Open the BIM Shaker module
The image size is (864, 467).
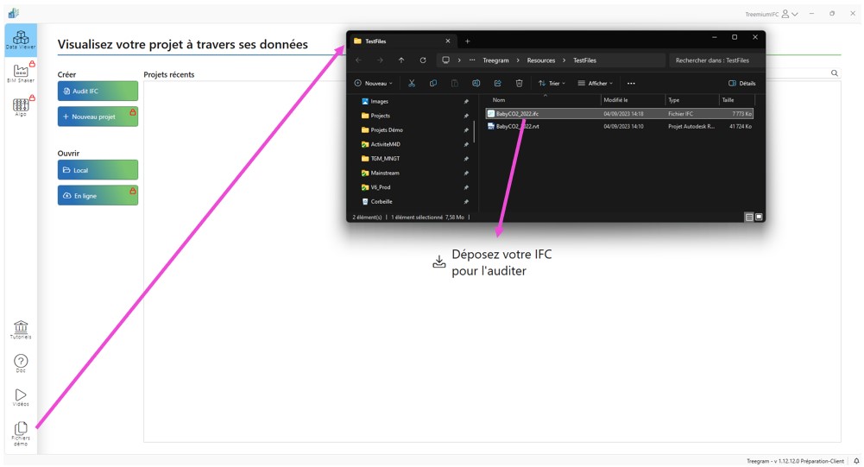pos(21,73)
